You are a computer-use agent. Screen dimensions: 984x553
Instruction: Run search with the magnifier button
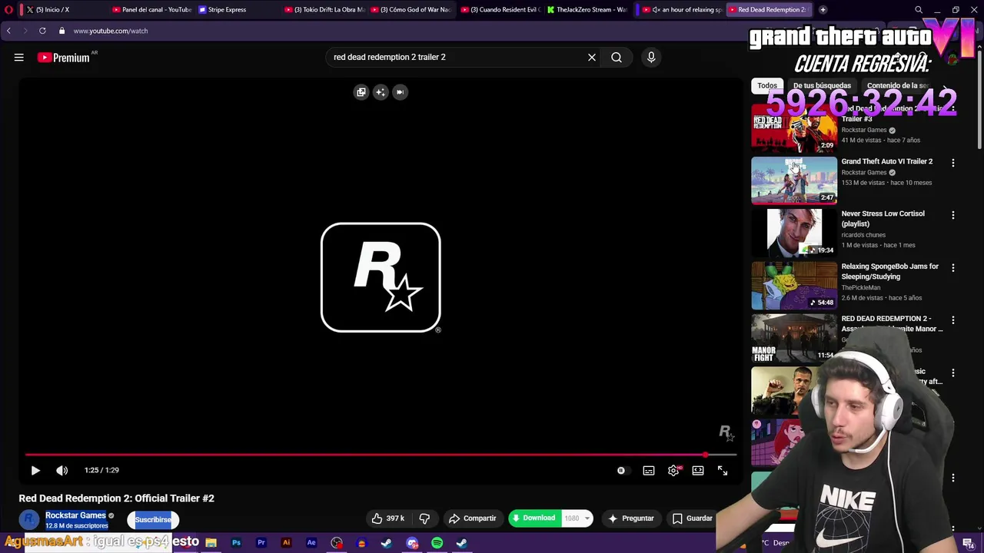[617, 57]
